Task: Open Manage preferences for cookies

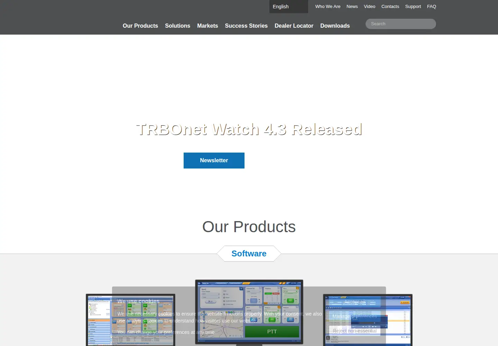Action: [355, 316]
